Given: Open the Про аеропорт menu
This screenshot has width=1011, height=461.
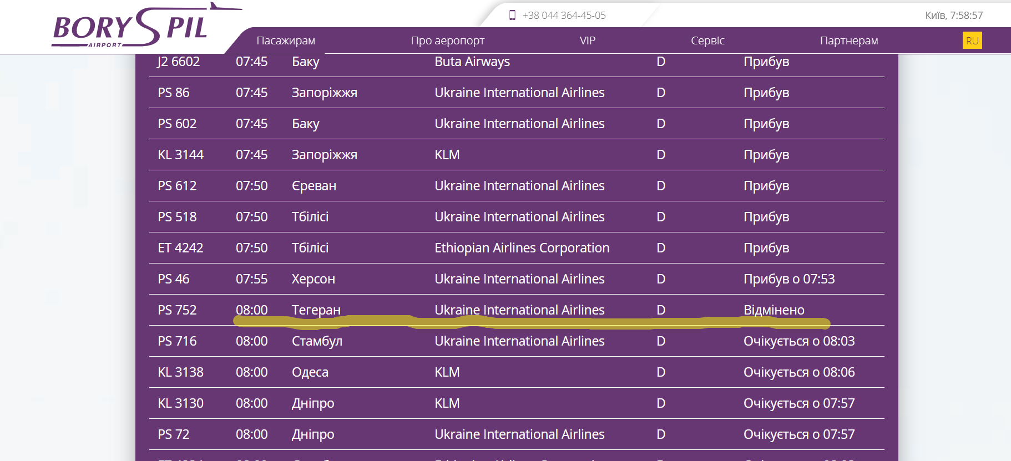Looking at the screenshot, I should [447, 40].
